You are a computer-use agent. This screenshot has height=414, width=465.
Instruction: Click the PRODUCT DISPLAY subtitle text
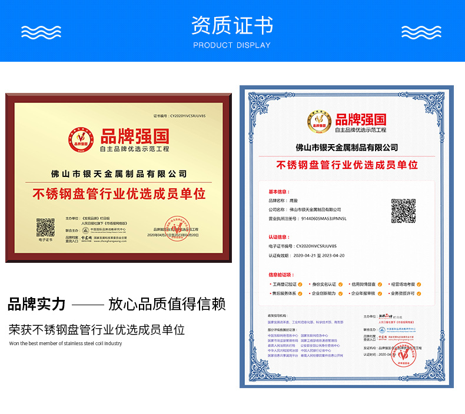click(x=232, y=45)
